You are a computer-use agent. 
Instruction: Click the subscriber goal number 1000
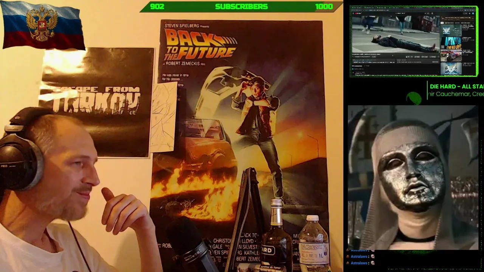(324, 6)
